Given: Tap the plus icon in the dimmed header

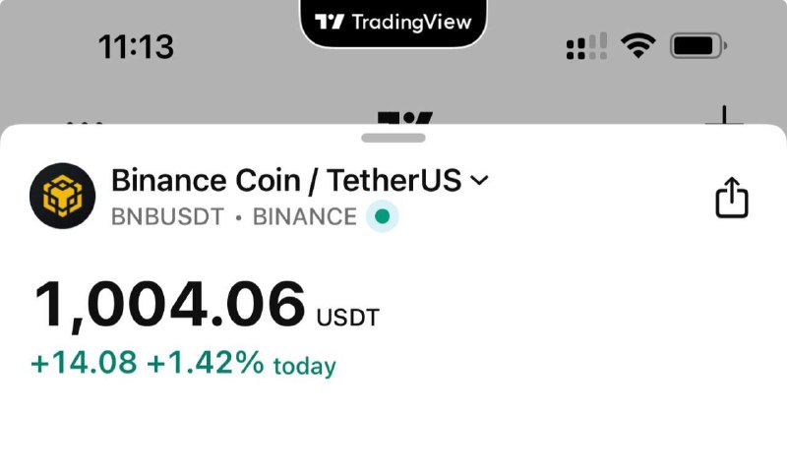Looking at the screenshot, I should point(724,115).
